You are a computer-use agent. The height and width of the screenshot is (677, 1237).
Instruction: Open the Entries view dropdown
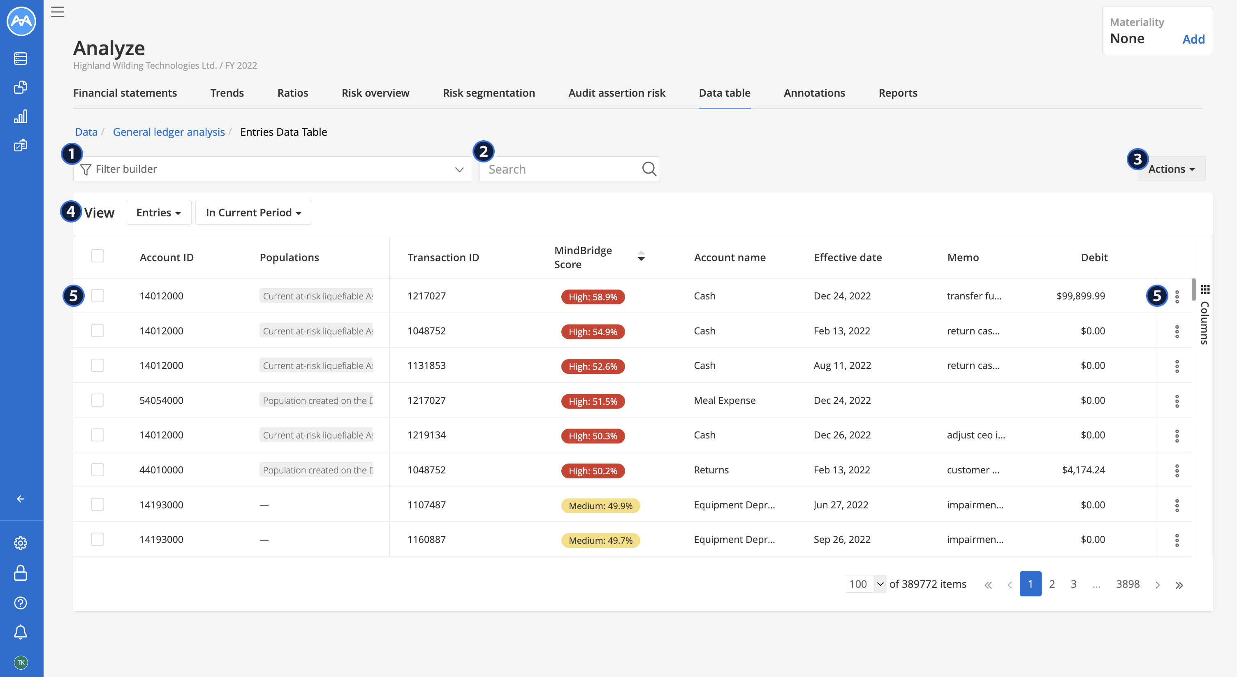pos(158,213)
